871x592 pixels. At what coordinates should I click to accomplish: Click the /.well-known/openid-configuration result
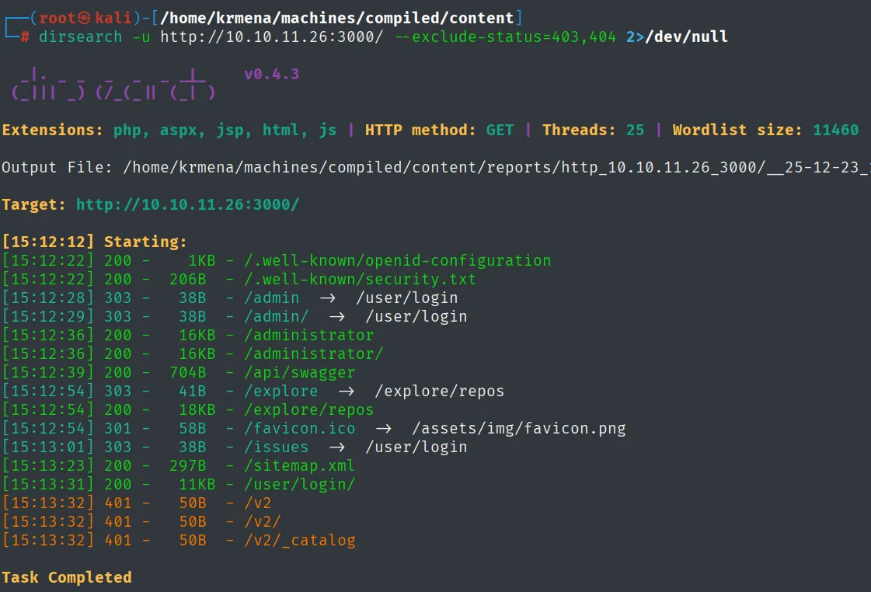tap(398, 260)
